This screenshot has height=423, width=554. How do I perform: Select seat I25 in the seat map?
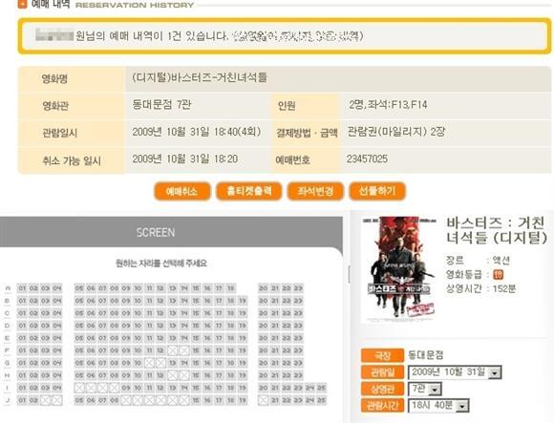(321, 388)
